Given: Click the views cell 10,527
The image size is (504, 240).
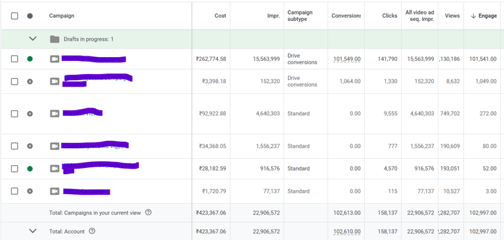Looking at the screenshot, I should [x=451, y=191].
